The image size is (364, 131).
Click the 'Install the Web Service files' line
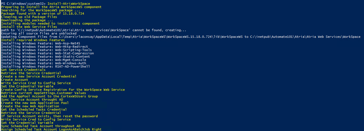pyautogui.click(x=29, y=27)
